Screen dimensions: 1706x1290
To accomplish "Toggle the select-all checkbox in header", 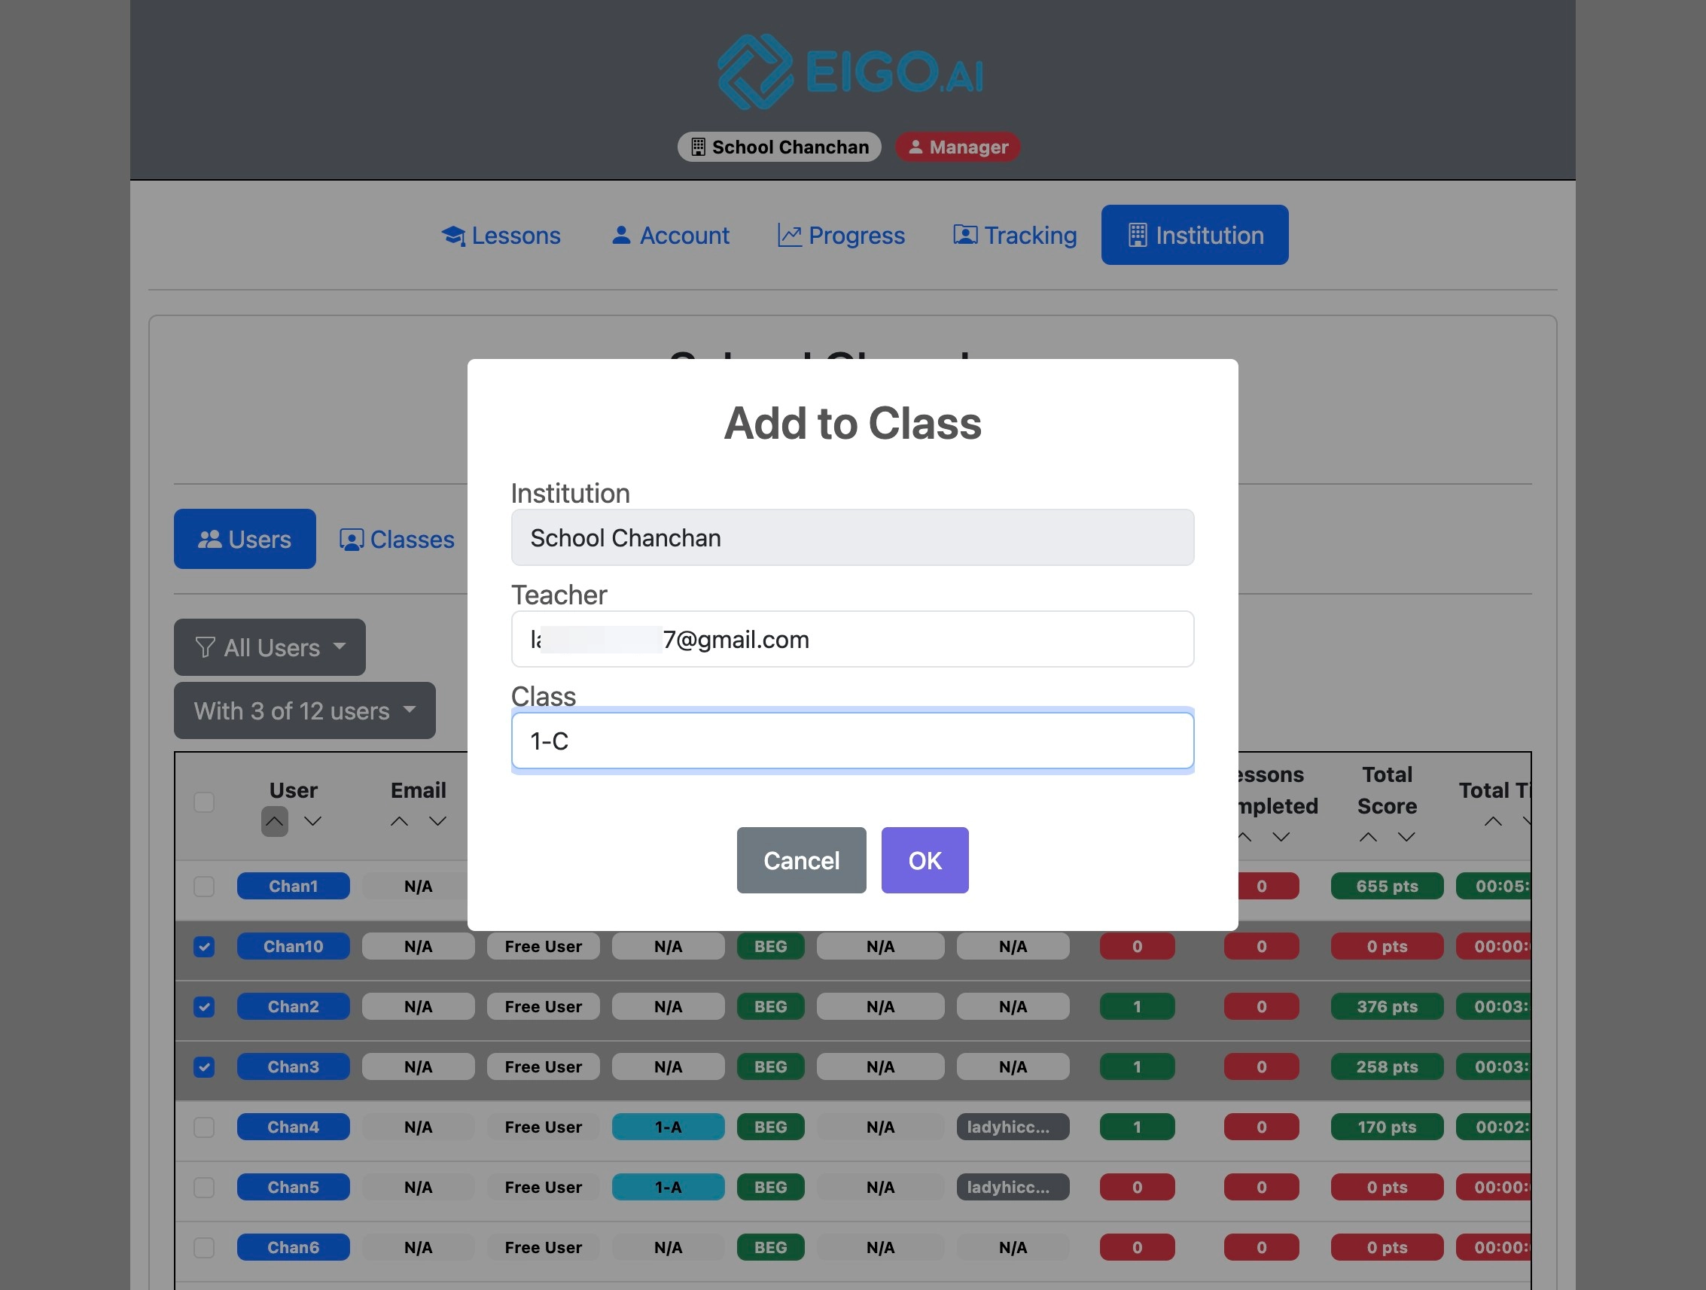I will 203,803.
